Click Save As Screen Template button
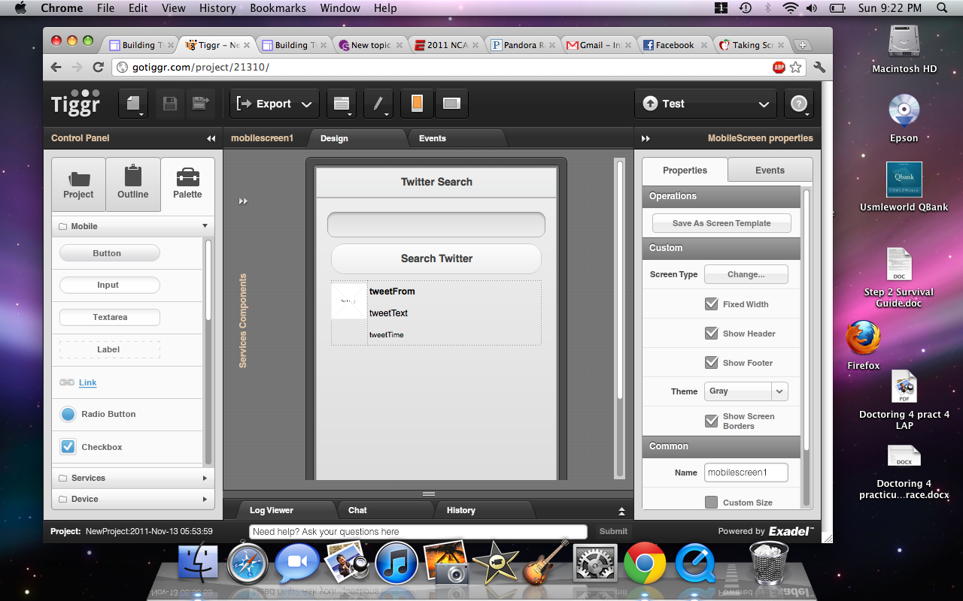This screenshot has width=963, height=601. 721,223
